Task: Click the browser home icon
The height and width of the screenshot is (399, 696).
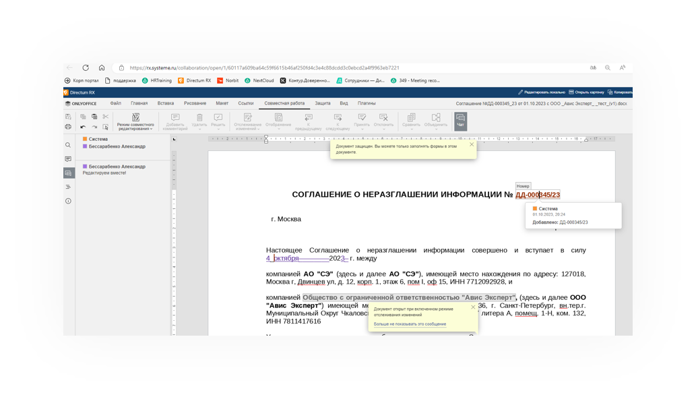Action: 102,68
